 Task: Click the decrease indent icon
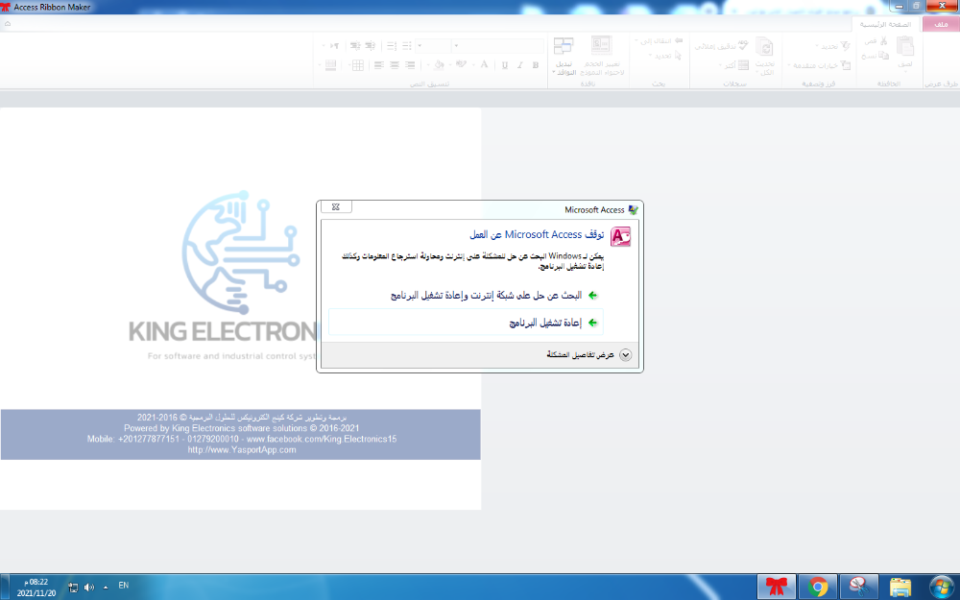pyautogui.click(x=371, y=45)
